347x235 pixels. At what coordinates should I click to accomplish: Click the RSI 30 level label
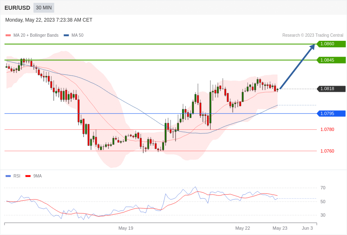point(323,215)
